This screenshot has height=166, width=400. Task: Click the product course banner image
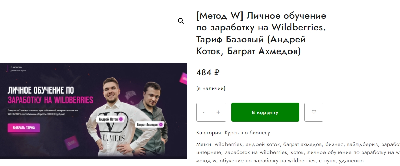93,111
